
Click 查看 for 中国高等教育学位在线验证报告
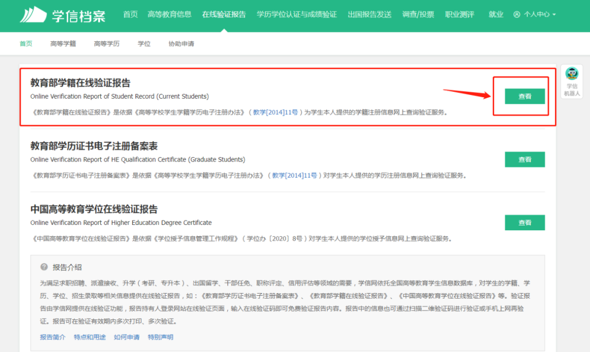pos(524,223)
